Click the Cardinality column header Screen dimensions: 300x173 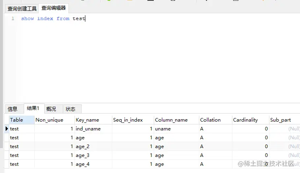click(x=250, y=120)
